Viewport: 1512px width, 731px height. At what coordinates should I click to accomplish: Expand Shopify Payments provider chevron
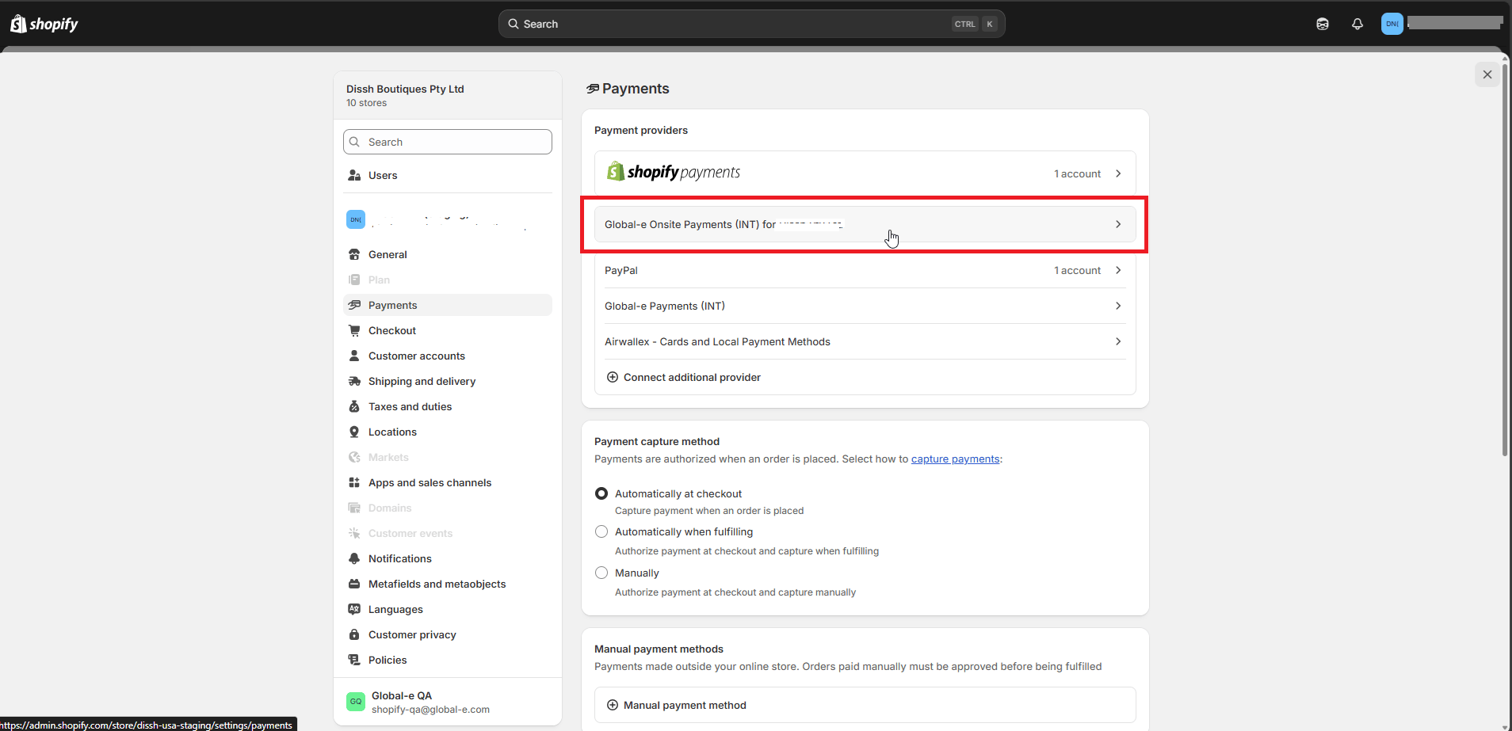[1118, 173]
